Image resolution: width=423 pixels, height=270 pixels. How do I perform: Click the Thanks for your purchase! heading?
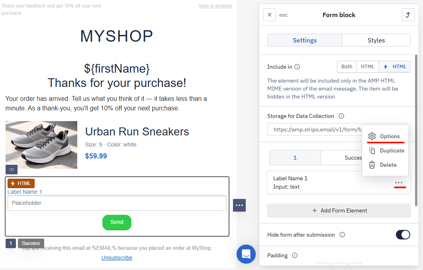(117, 83)
